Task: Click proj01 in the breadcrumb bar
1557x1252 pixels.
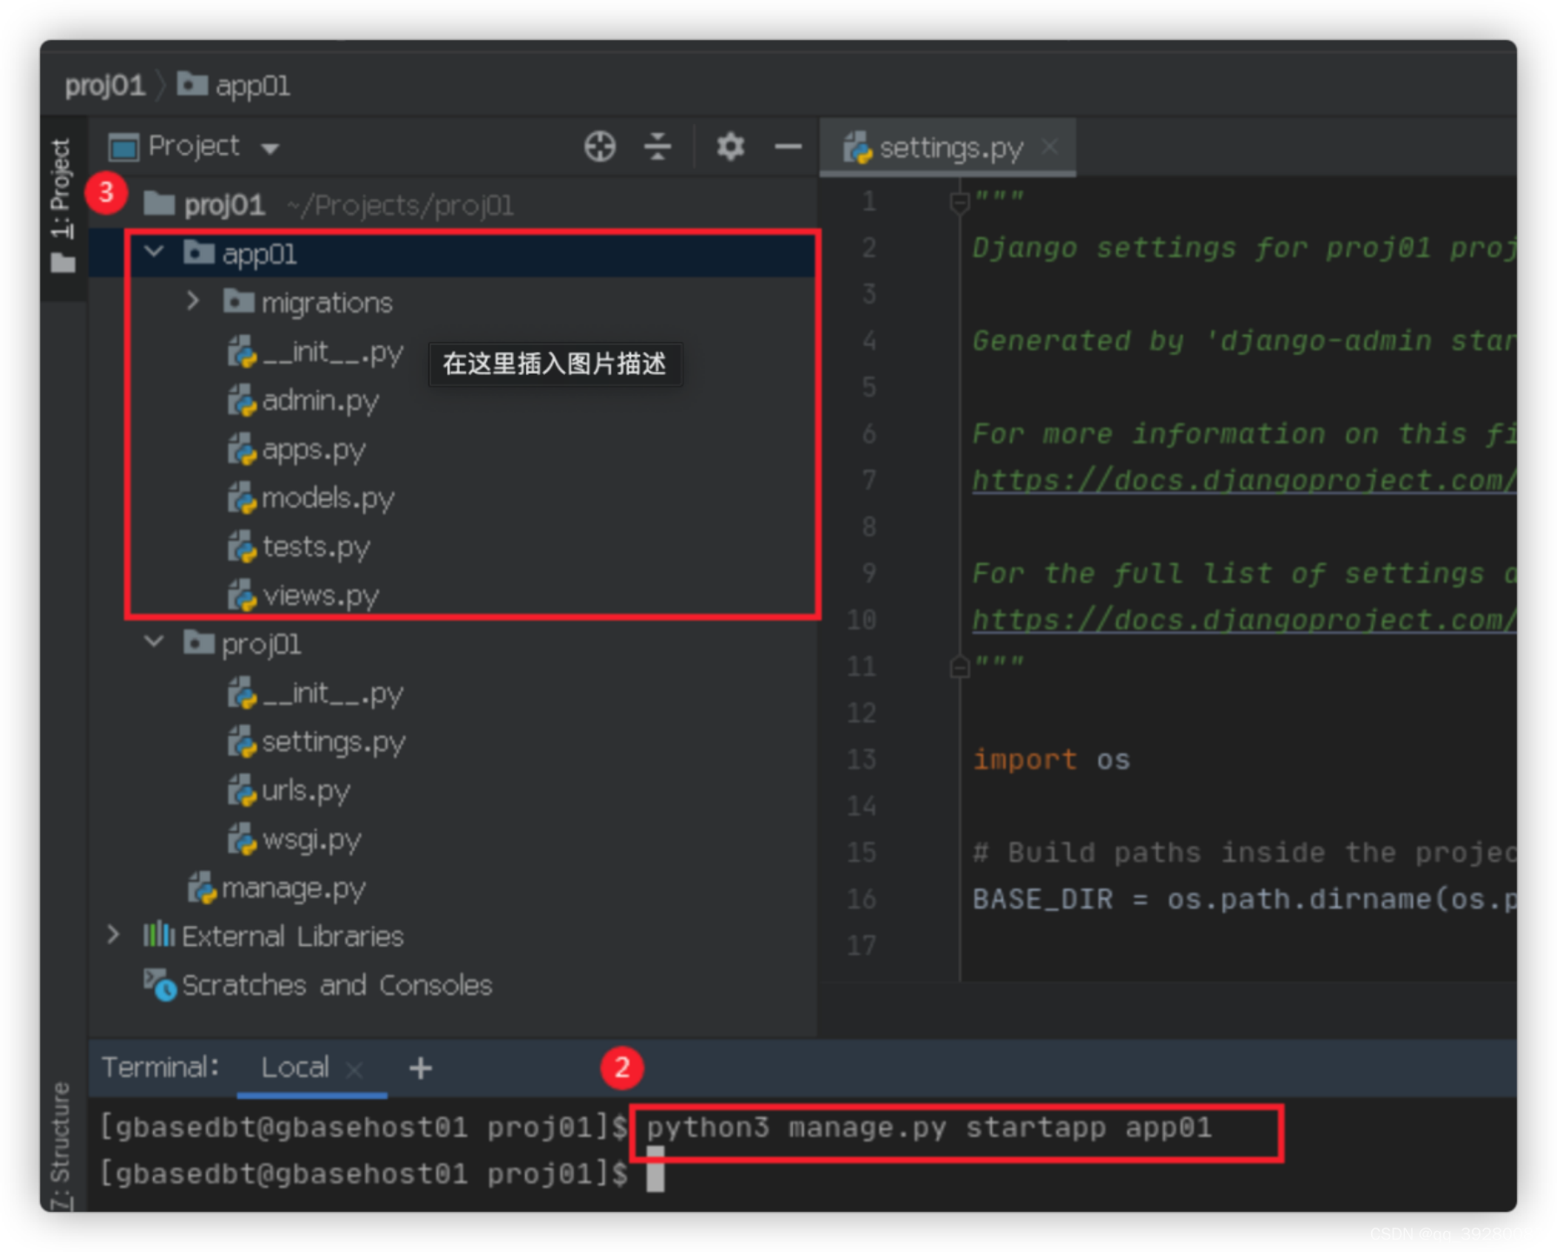Action: (105, 85)
